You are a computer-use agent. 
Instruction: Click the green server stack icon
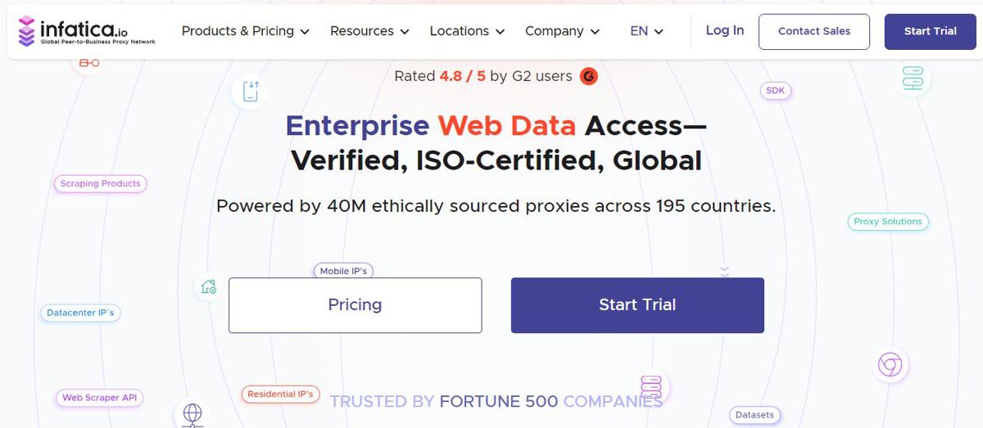pyautogui.click(x=913, y=78)
